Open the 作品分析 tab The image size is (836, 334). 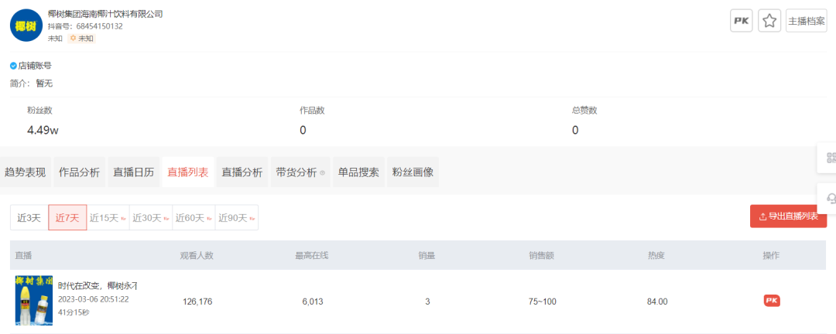80,172
